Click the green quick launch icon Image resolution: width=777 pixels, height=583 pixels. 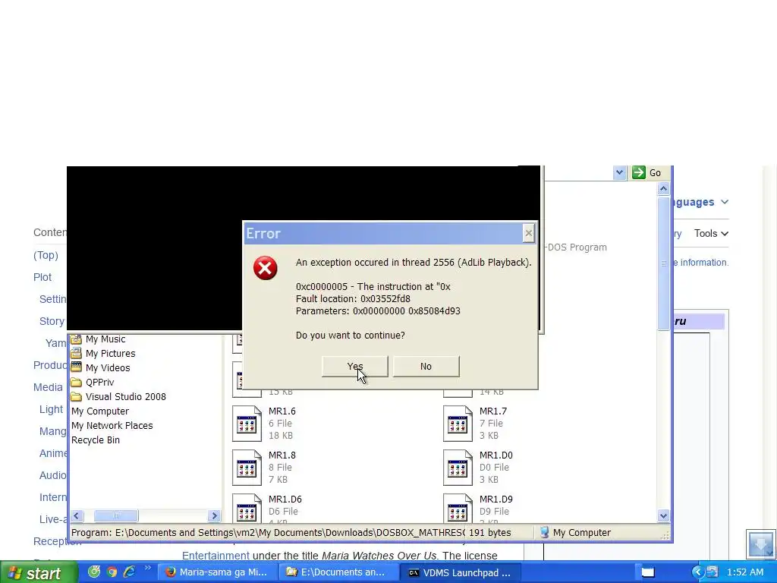[93, 572]
